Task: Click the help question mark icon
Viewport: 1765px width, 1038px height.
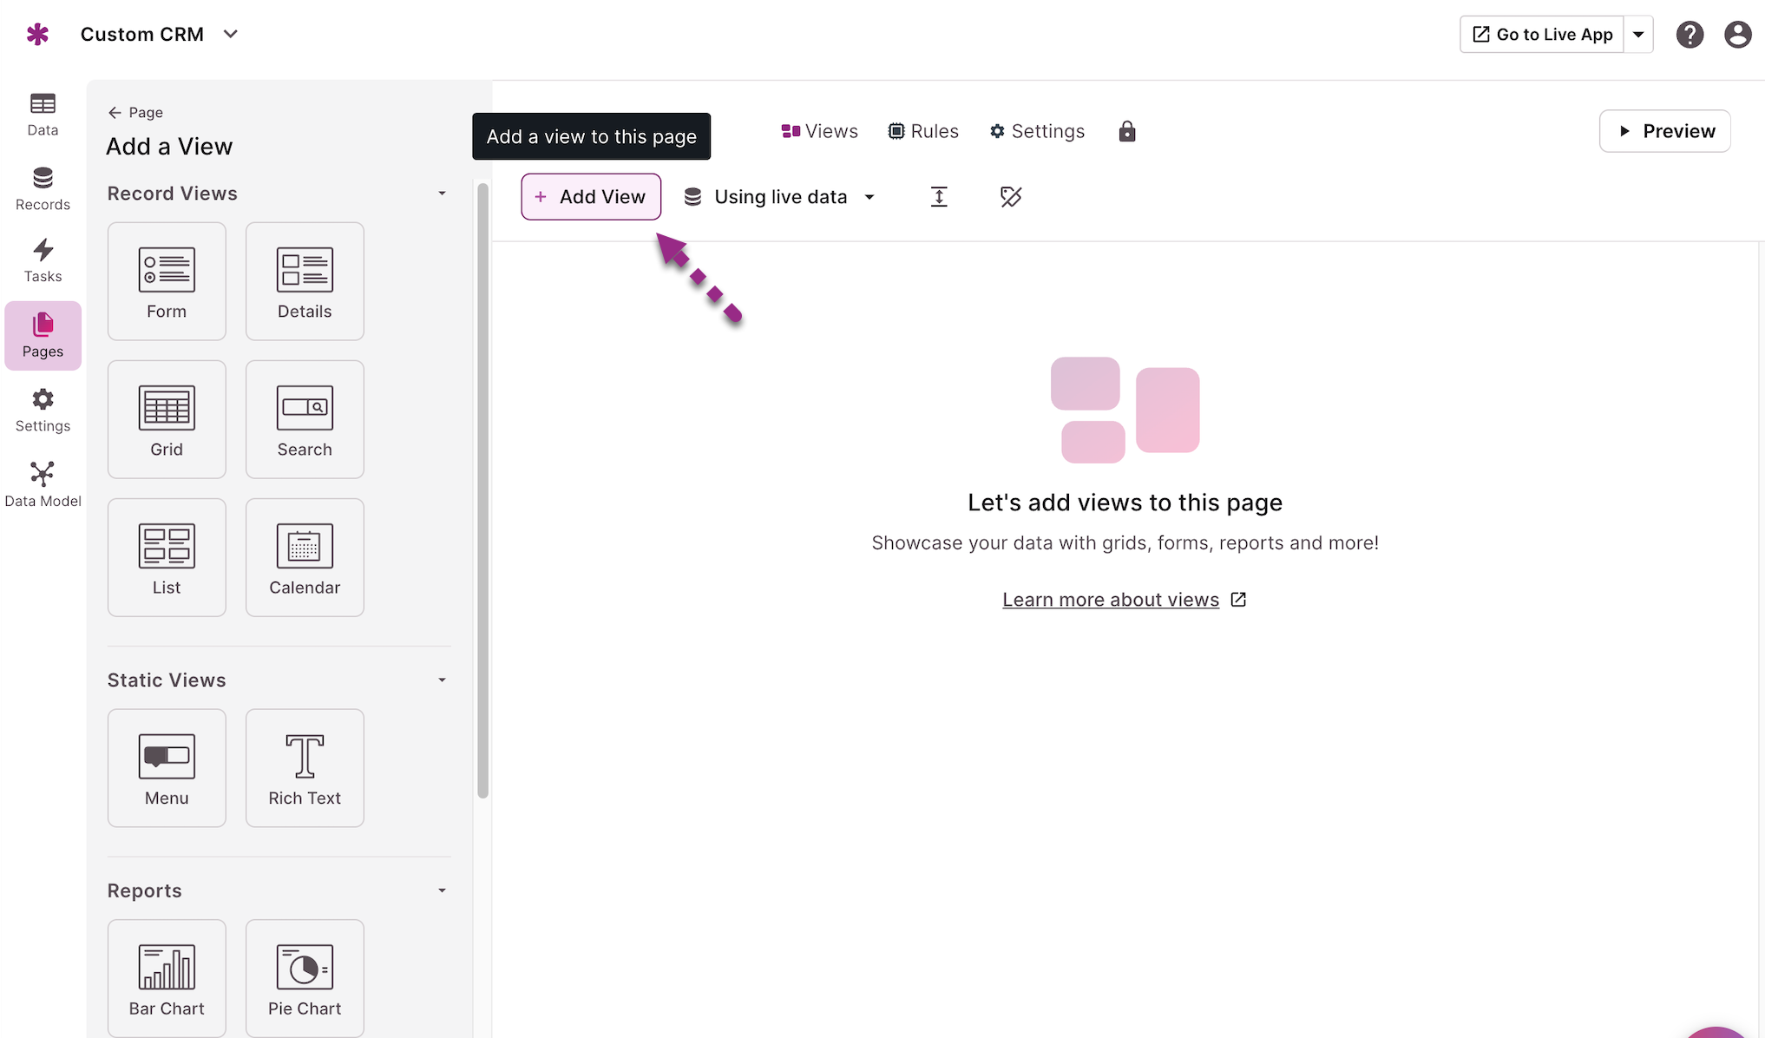Action: pyautogui.click(x=1690, y=35)
